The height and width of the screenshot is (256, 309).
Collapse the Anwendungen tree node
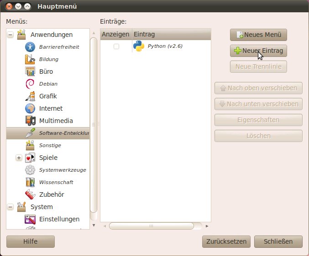pyautogui.click(x=10, y=35)
